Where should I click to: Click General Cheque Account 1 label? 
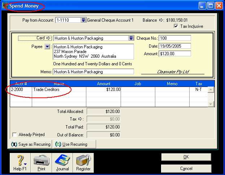point(110,20)
